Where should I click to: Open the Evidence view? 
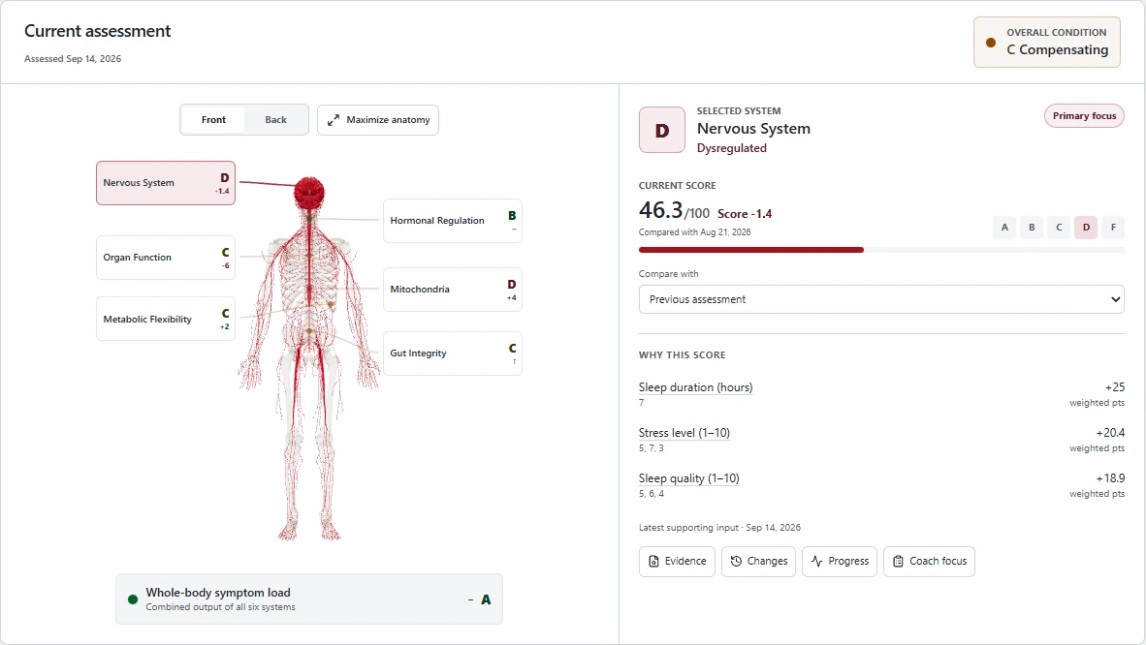[677, 562]
